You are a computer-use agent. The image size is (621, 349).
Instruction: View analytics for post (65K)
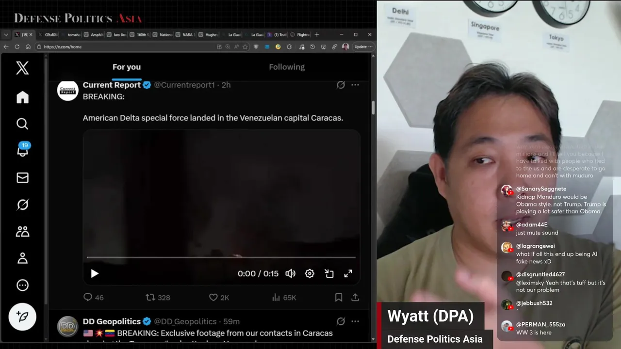tap(284, 297)
